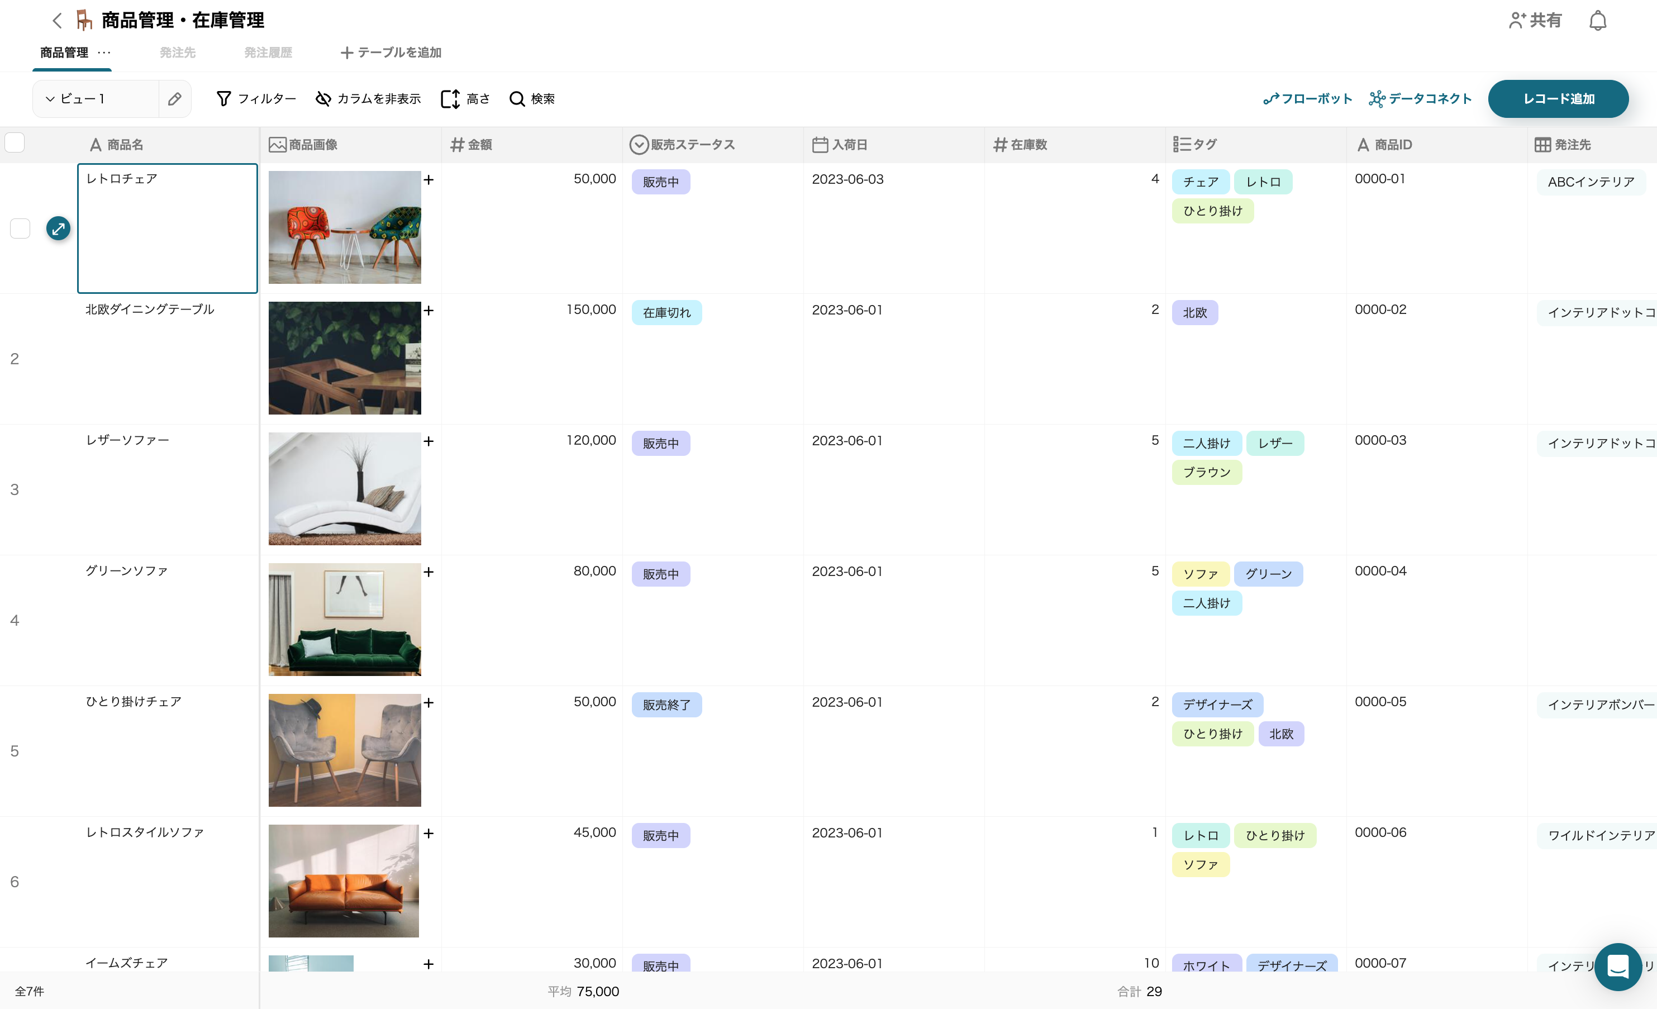Screen dimensions: 1657x1009
Task: Open the notification bell
Action: (1597, 21)
